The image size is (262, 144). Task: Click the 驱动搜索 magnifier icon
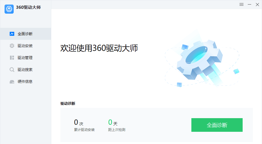click(x=12, y=70)
